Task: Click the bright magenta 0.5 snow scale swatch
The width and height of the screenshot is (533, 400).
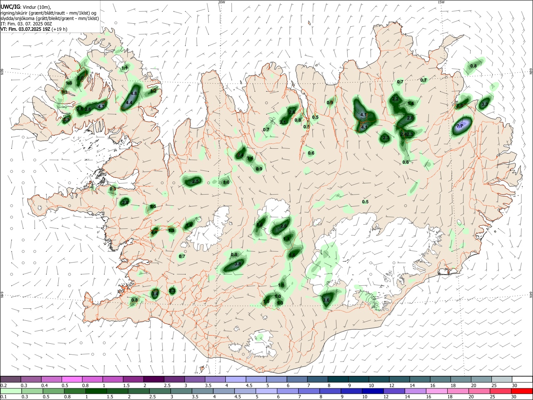Action: click(x=72, y=379)
